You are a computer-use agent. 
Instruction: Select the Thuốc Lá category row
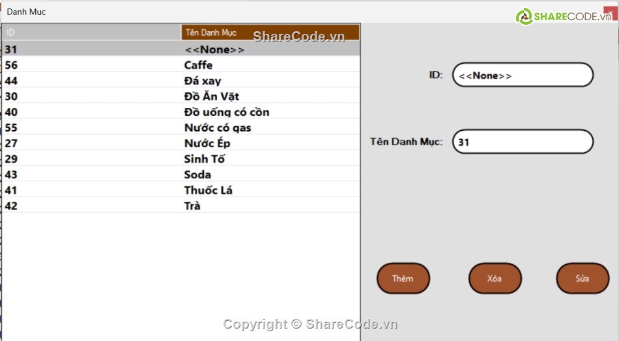tap(180, 191)
